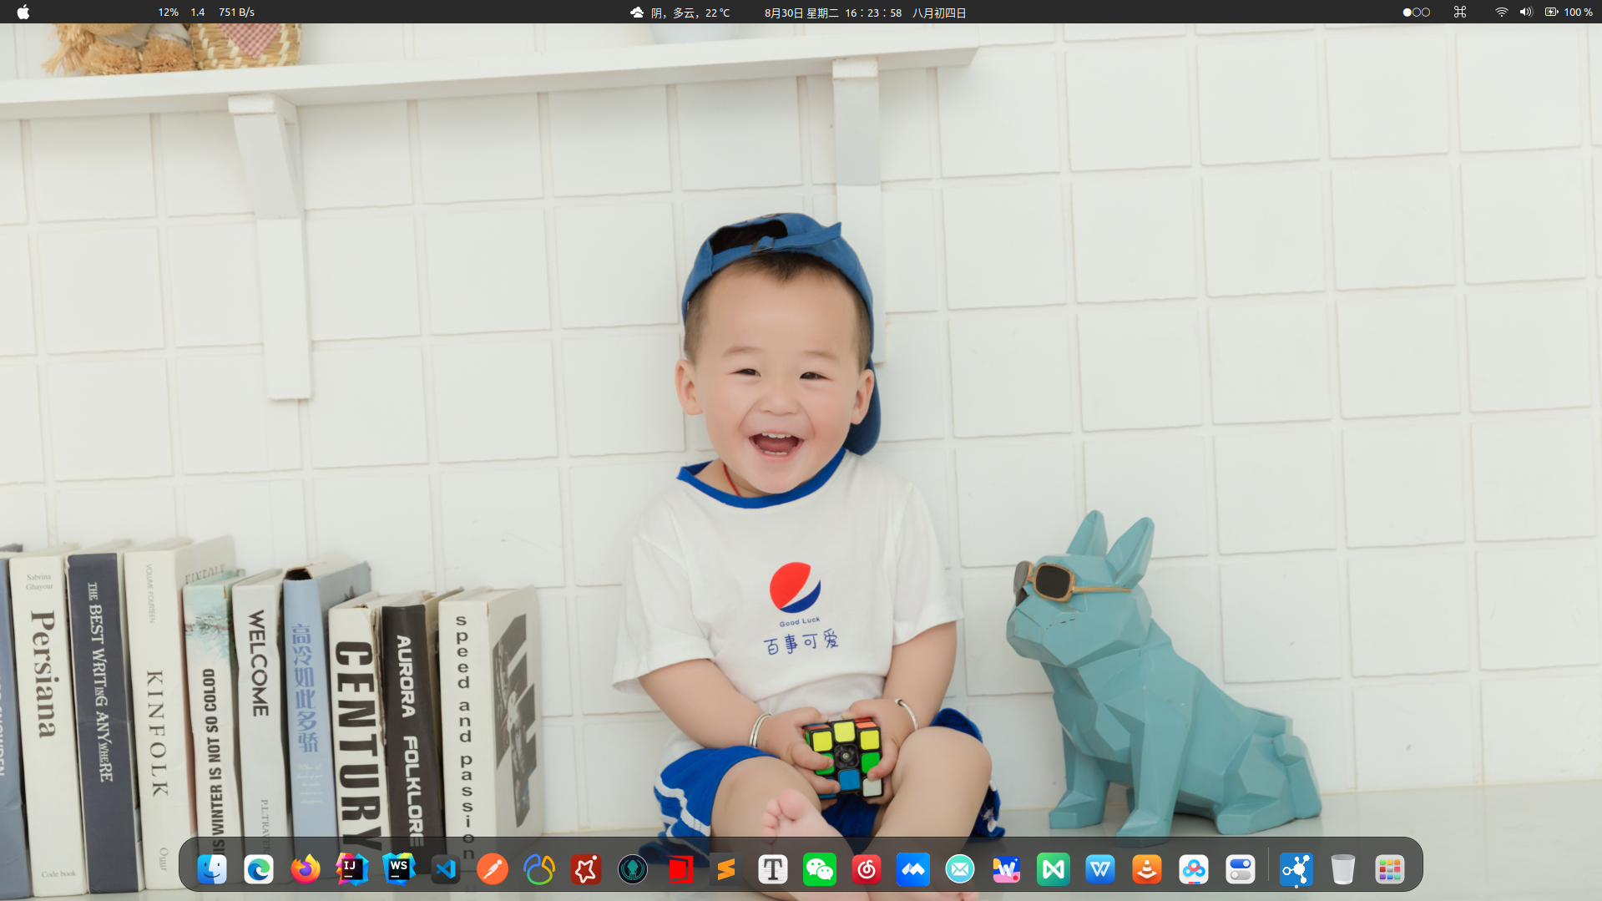Open the volume control
1602x901 pixels.
tap(1526, 13)
